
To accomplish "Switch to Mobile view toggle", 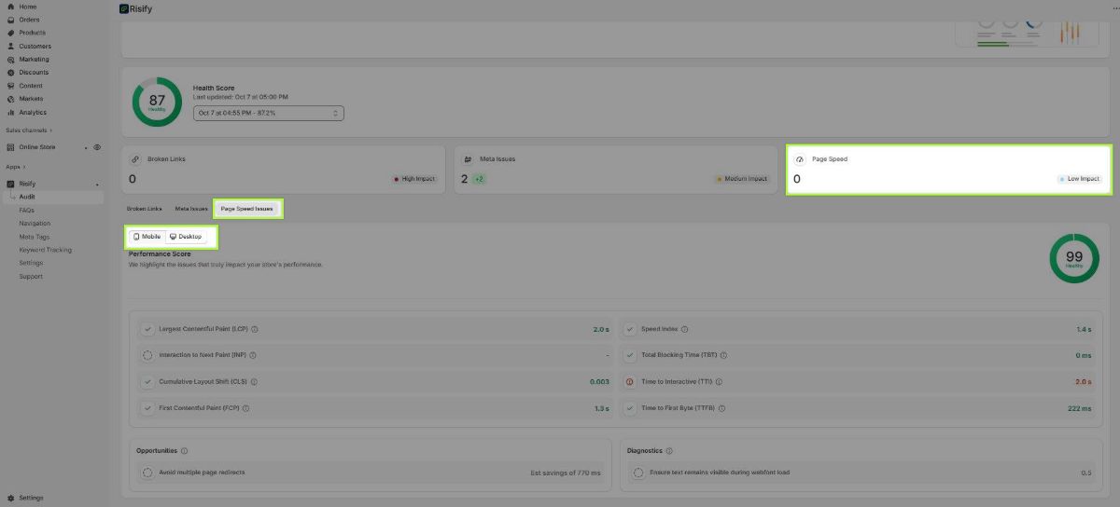I will pos(147,237).
